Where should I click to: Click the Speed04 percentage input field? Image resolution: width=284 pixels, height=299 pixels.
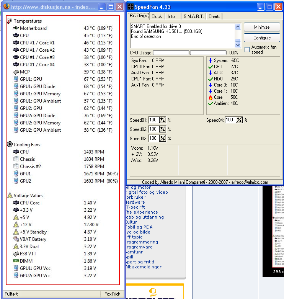point(230,120)
